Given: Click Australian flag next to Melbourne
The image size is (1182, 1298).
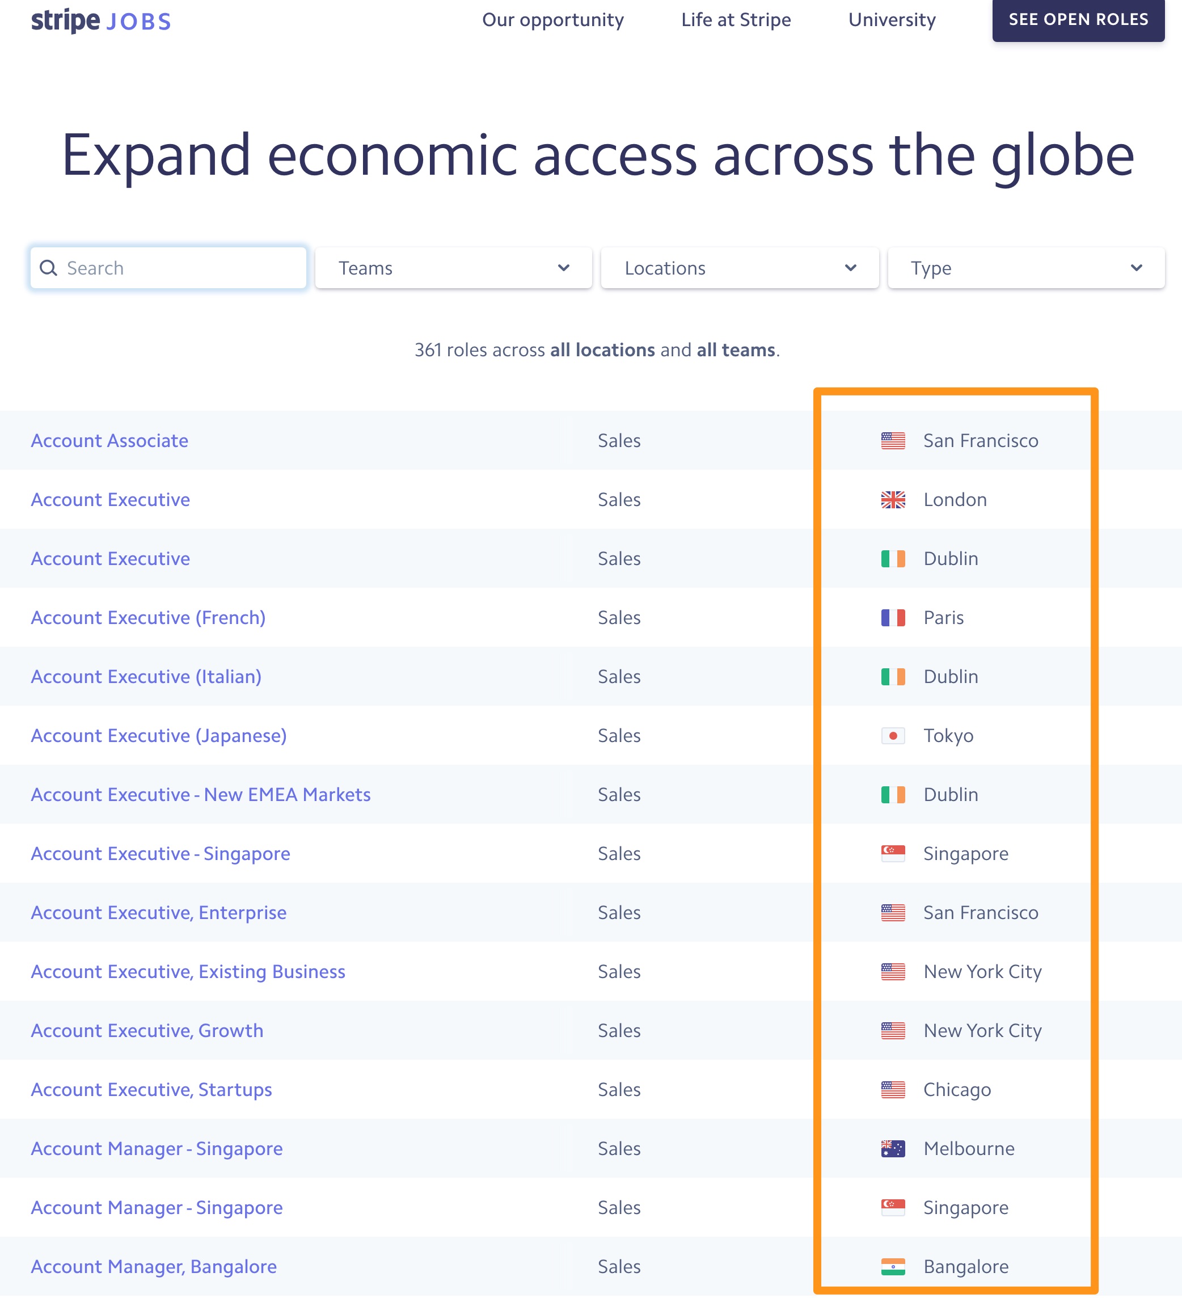Looking at the screenshot, I should pos(893,1149).
